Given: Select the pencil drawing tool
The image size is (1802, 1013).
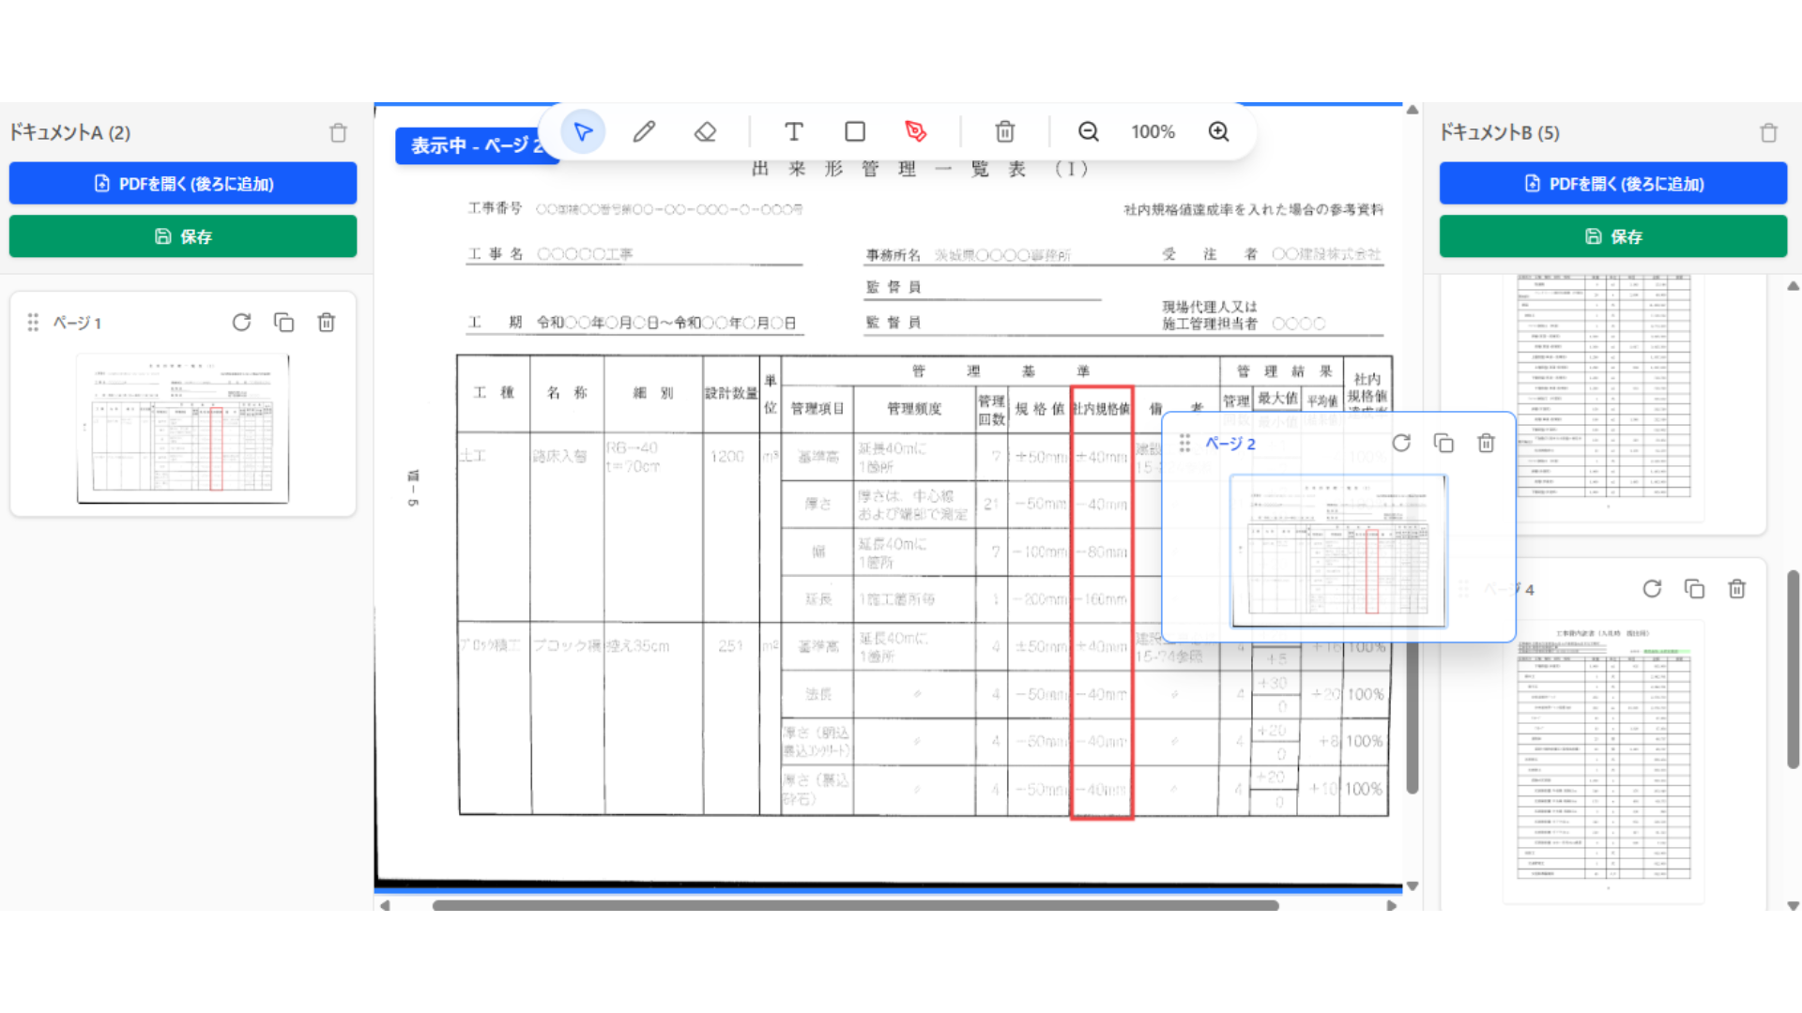Looking at the screenshot, I should pos(644,131).
